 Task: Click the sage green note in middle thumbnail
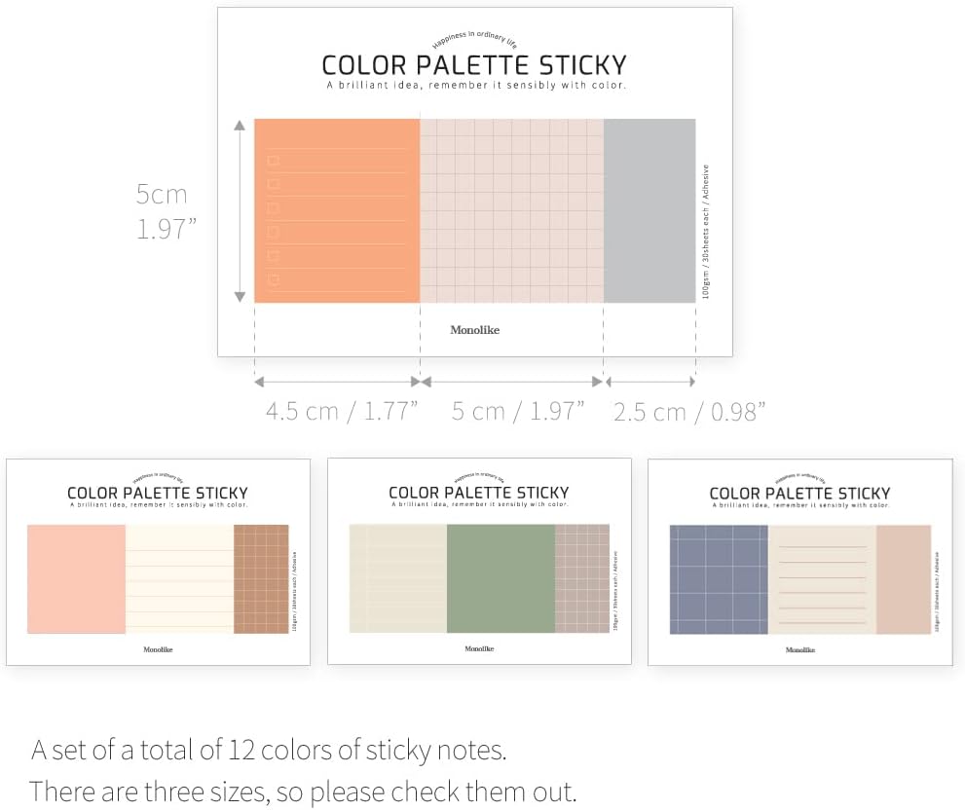tap(501, 579)
